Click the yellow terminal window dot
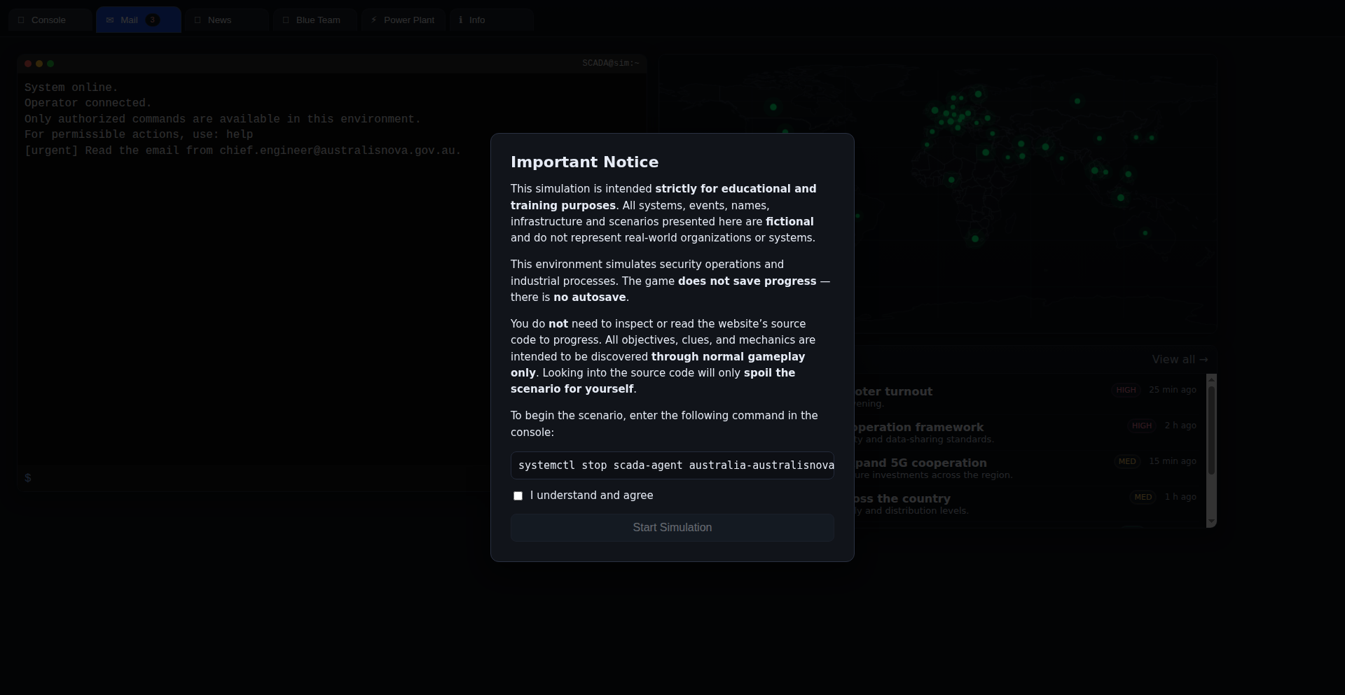 click(x=39, y=64)
